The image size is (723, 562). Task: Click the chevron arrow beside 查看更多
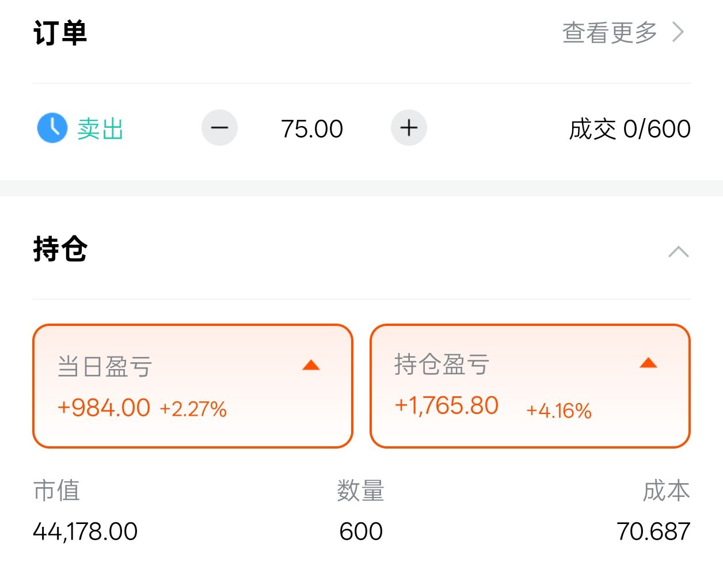point(678,32)
